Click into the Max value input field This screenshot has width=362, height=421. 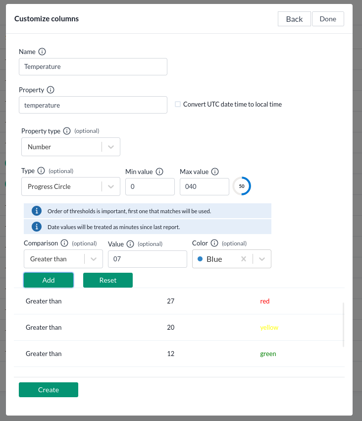[204, 186]
